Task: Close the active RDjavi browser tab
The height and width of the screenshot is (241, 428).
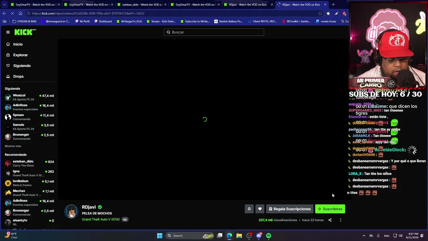Action: (325, 5)
